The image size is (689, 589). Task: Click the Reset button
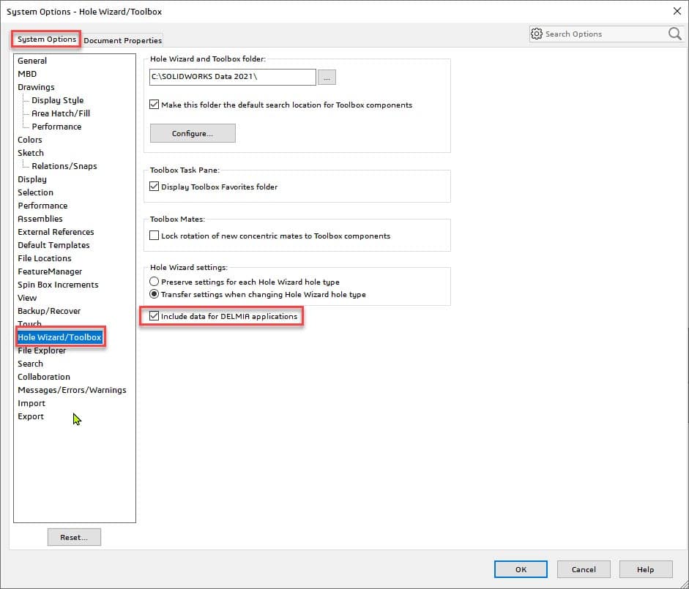[x=74, y=537]
